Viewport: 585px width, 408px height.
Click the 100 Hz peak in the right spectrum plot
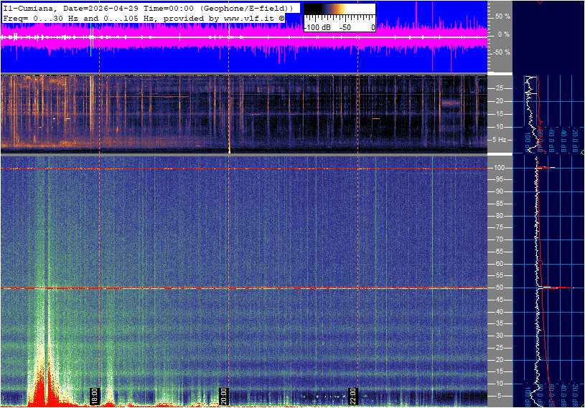[545, 168]
